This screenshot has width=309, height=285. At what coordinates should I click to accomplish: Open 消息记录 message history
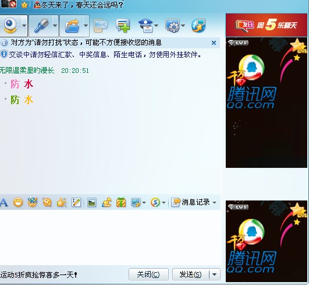[190, 202]
